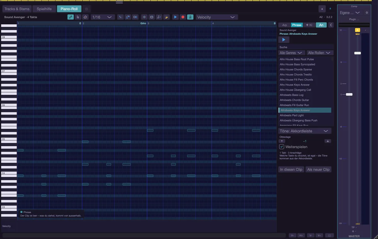Open the Spielhilfe tab
Screen dimensions: 378x239
click(44, 9)
